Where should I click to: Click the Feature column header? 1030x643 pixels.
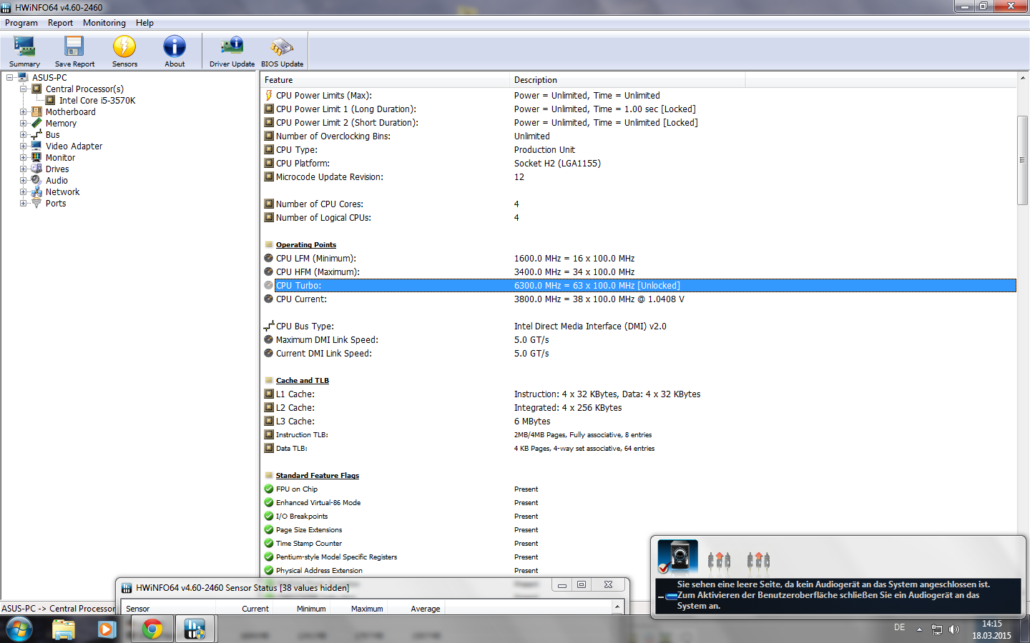pyautogui.click(x=385, y=80)
